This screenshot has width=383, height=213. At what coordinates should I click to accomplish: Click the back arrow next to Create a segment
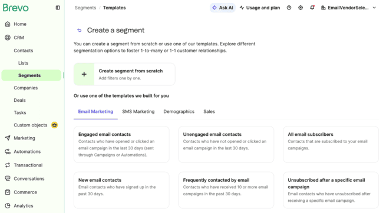80,30
